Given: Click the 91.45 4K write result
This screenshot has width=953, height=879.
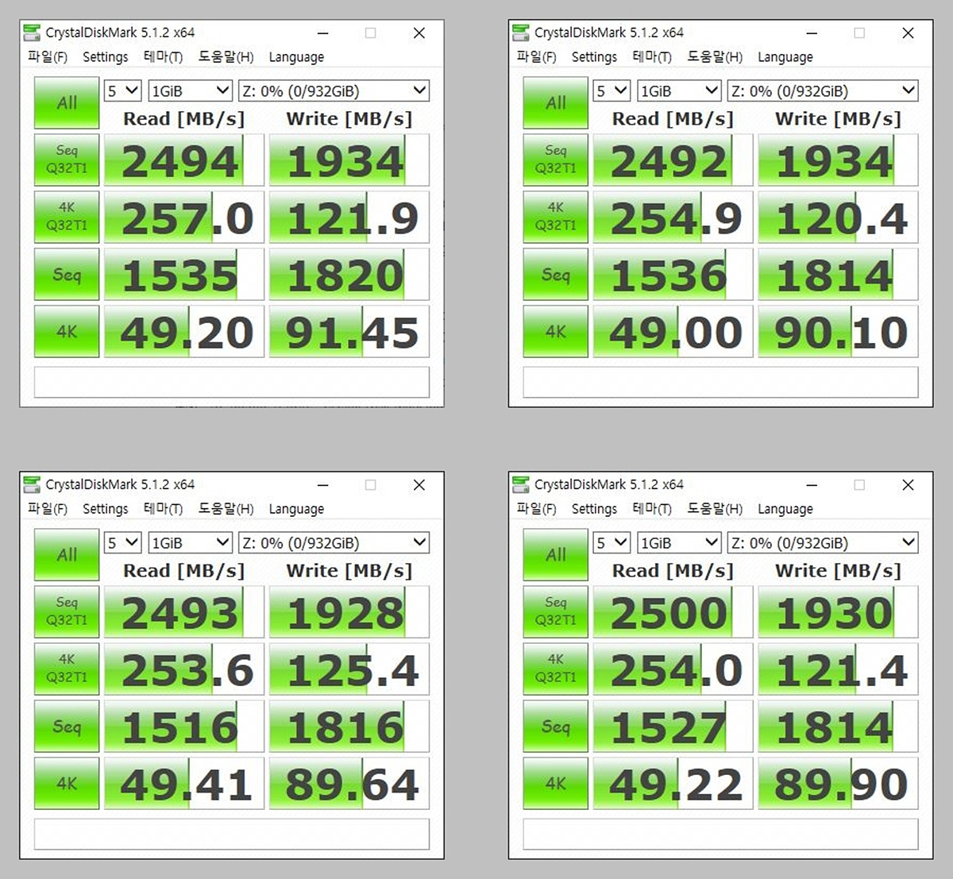Looking at the screenshot, I should (x=349, y=332).
